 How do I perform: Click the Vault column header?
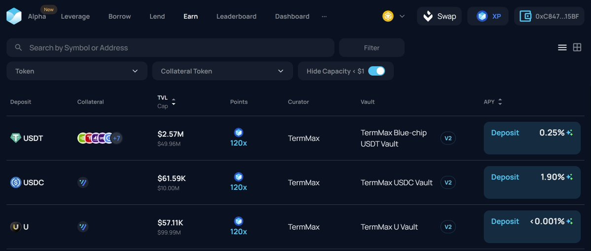368,102
